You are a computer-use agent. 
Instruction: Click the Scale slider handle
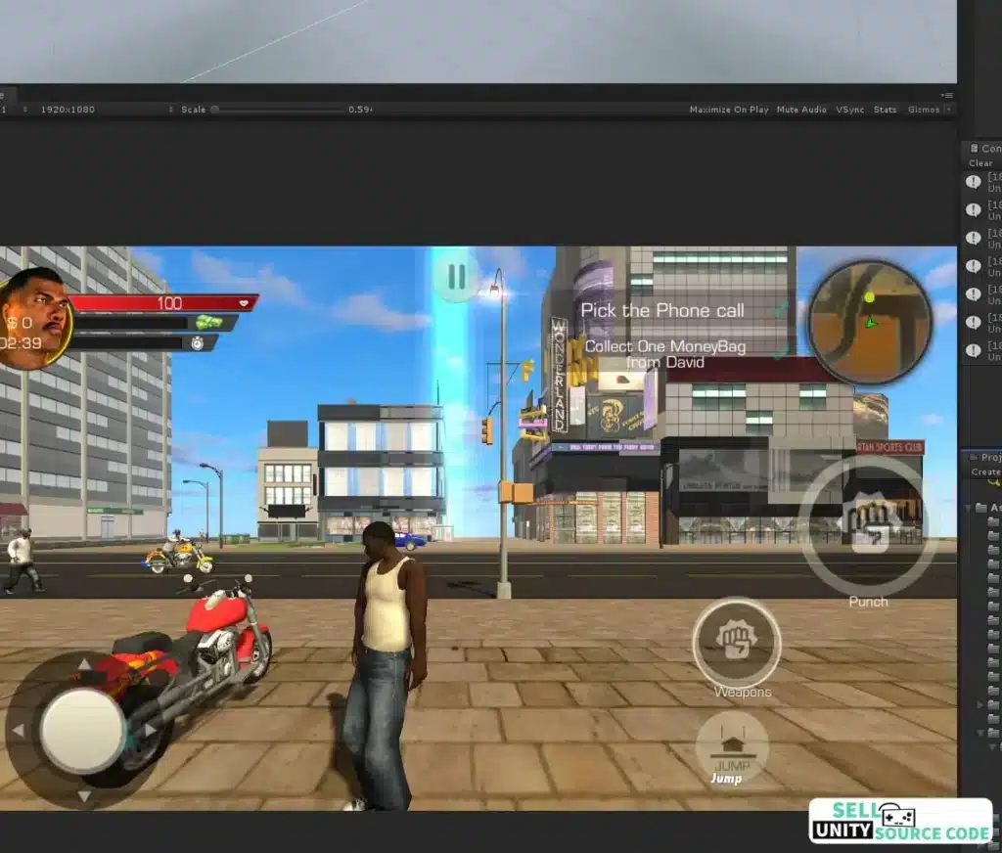[215, 110]
